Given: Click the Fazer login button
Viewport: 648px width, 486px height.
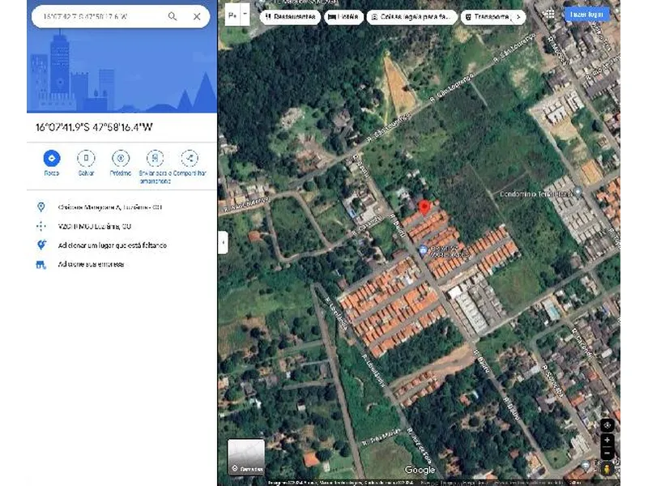Looking at the screenshot, I should pos(587,14).
